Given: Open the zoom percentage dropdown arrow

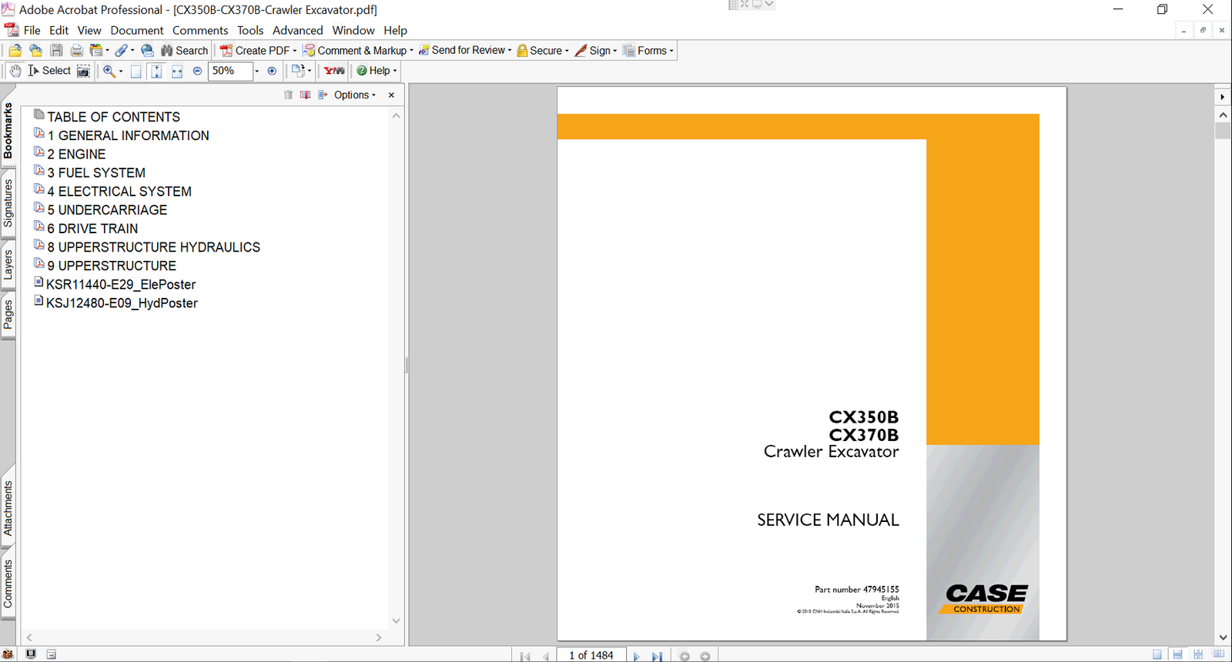Looking at the screenshot, I should 256,71.
